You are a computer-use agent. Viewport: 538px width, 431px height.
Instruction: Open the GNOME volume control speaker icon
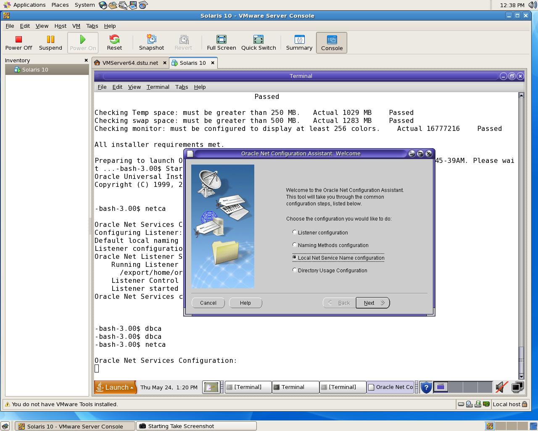532,5
